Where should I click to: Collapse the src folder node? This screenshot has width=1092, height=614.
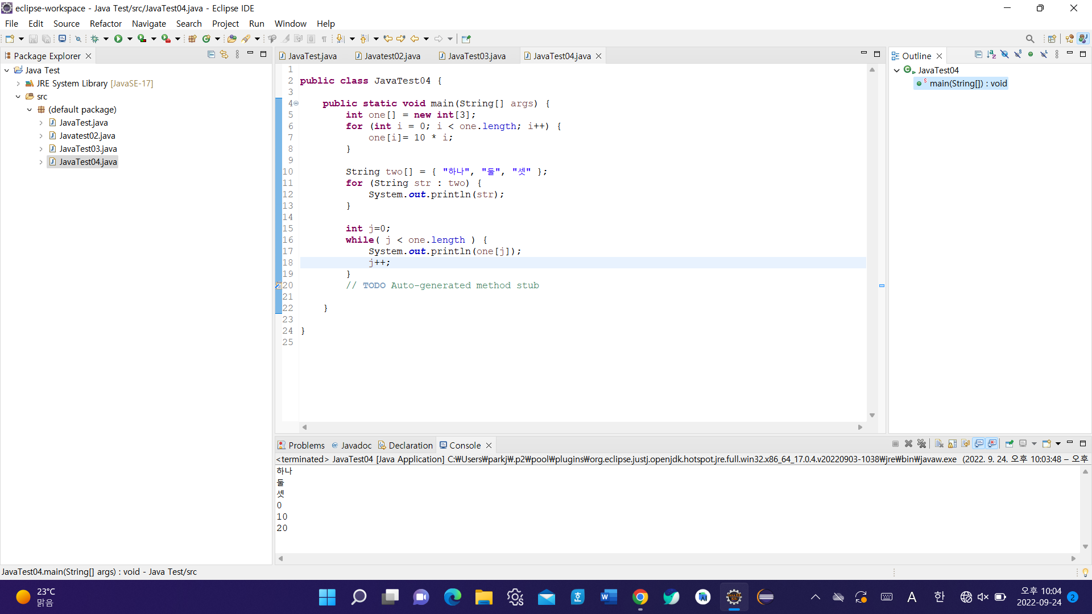18,97
